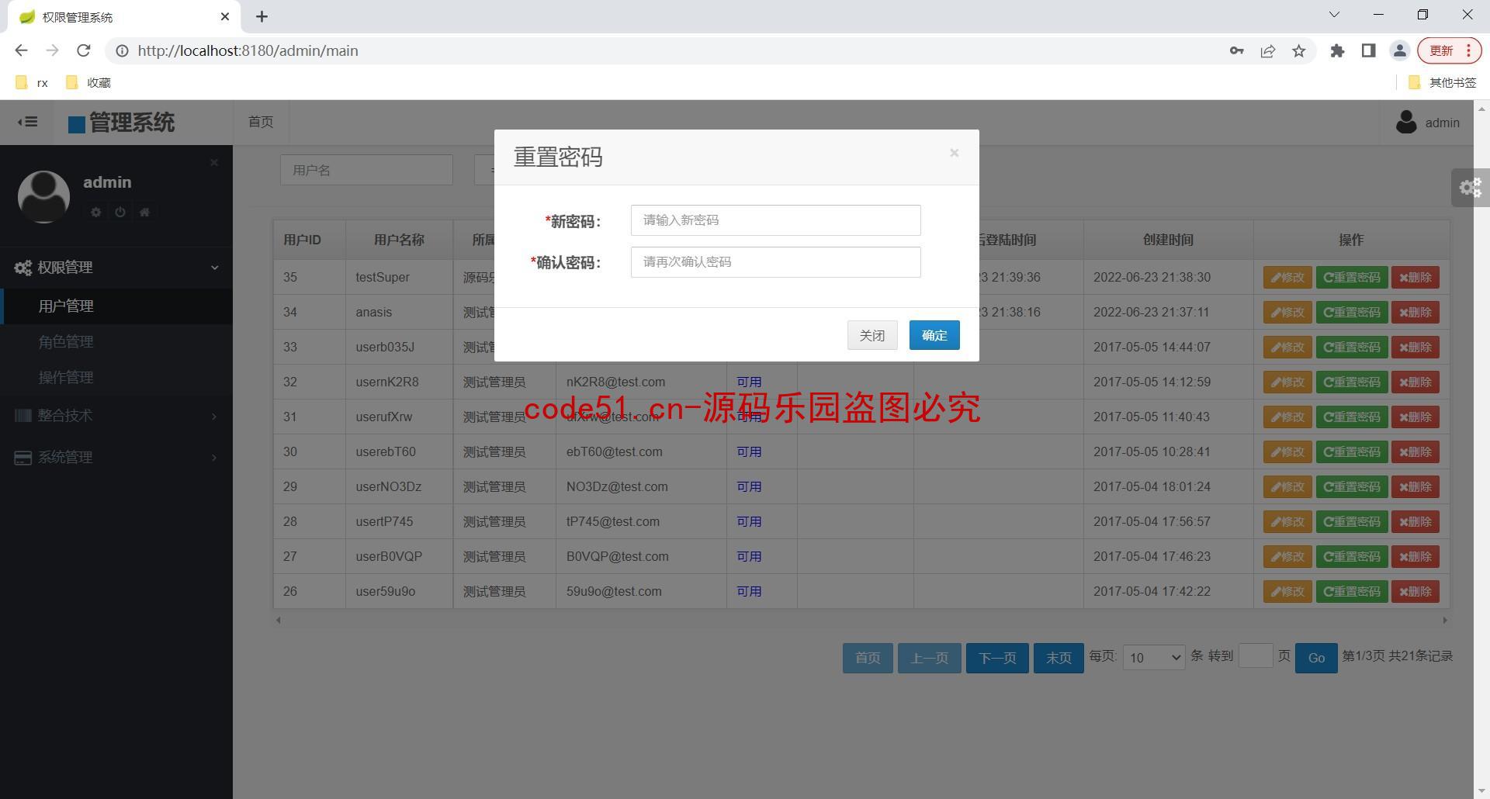Click 修改 for user userebT60
This screenshot has height=799, width=1490.
pyautogui.click(x=1287, y=451)
